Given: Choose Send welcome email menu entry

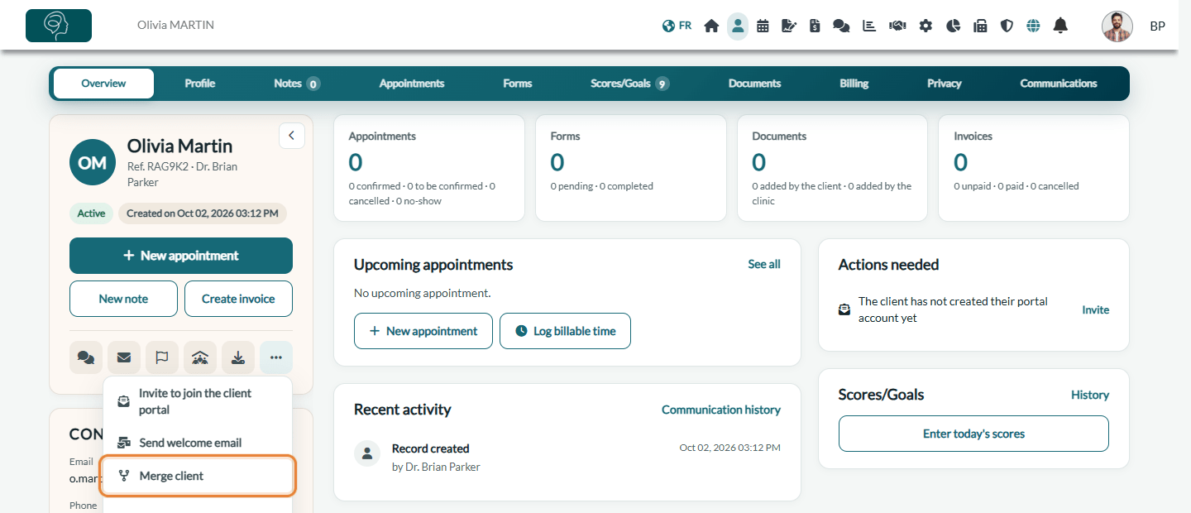Looking at the screenshot, I should click(198, 443).
